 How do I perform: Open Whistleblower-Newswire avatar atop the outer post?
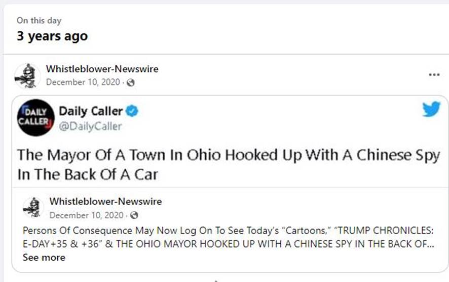27,75
